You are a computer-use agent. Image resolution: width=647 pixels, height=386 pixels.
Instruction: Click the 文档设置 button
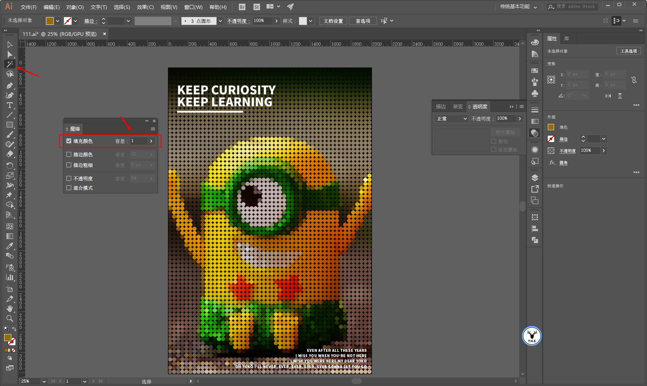click(333, 21)
